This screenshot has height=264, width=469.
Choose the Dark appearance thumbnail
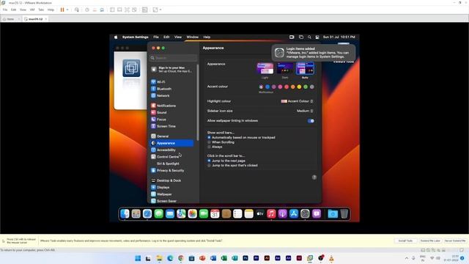click(x=285, y=68)
